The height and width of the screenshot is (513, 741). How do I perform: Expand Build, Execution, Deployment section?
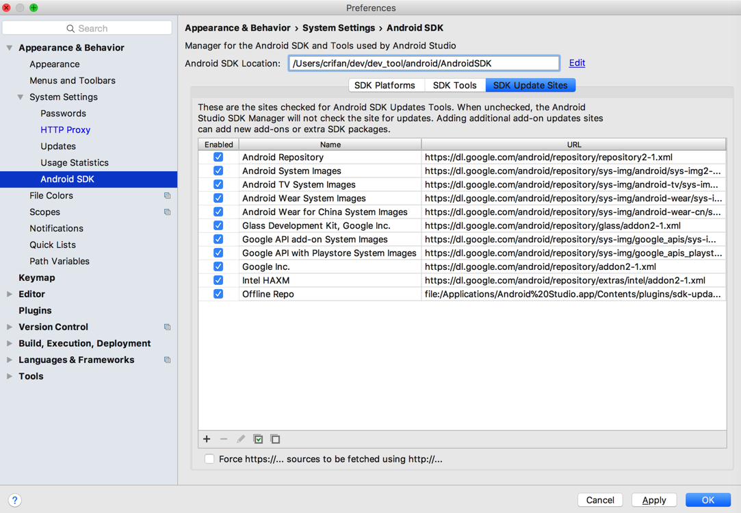click(x=10, y=344)
